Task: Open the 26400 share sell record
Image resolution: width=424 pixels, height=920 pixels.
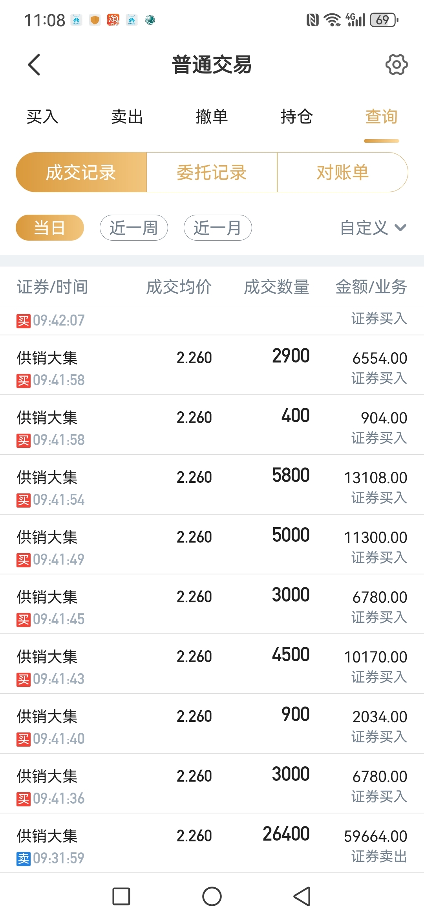Action: pos(212,843)
